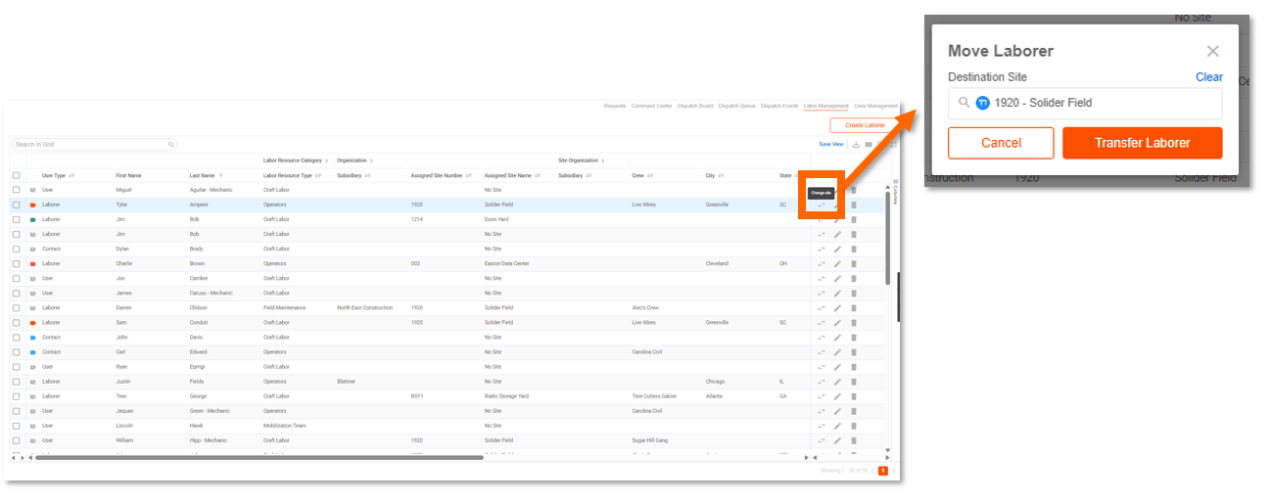Sort by Assigned Site Name column
Viewport: 1271px width, 504px height.
513,175
